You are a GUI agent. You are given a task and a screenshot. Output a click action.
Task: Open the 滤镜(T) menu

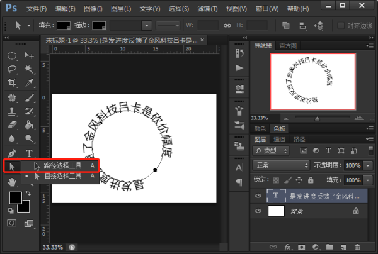[x=207, y=9]
